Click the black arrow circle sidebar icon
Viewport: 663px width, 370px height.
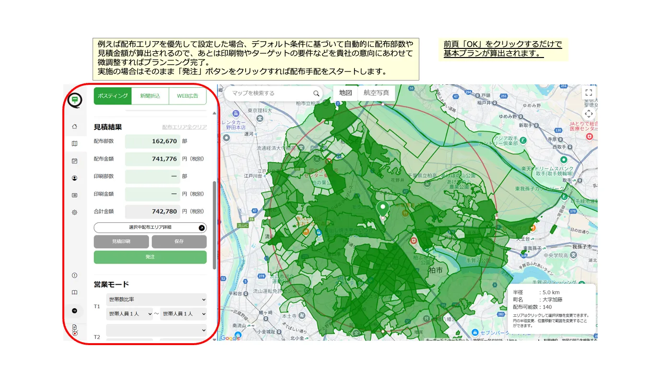coord(74,311)
